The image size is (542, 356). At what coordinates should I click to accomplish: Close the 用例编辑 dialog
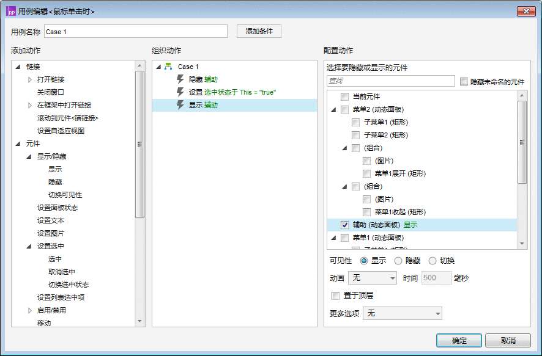pyautogui.click(x=526, y=12)
